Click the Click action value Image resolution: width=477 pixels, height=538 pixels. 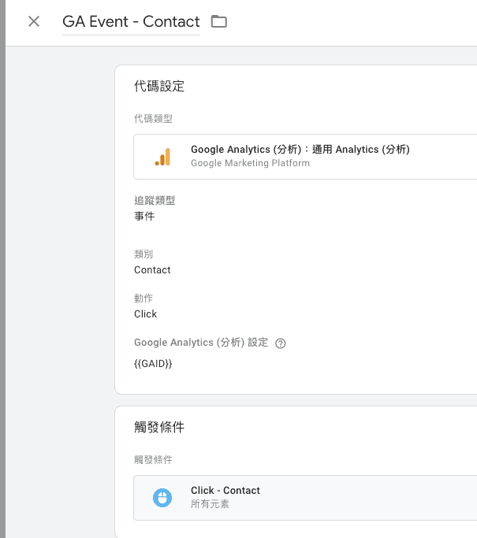[145, 314]
